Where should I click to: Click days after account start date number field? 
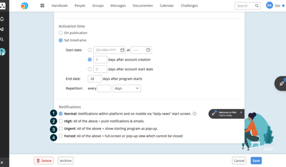[x=100, y=69]
